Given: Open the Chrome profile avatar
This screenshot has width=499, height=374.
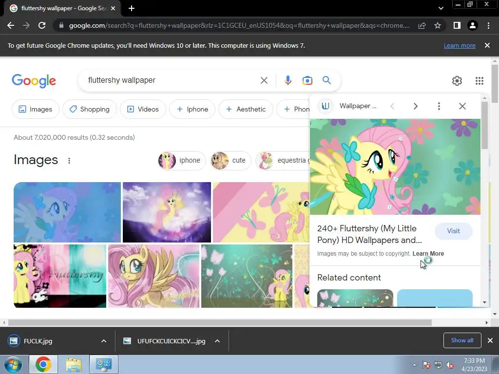Looking at the screenshot, I should click(473, 25).
